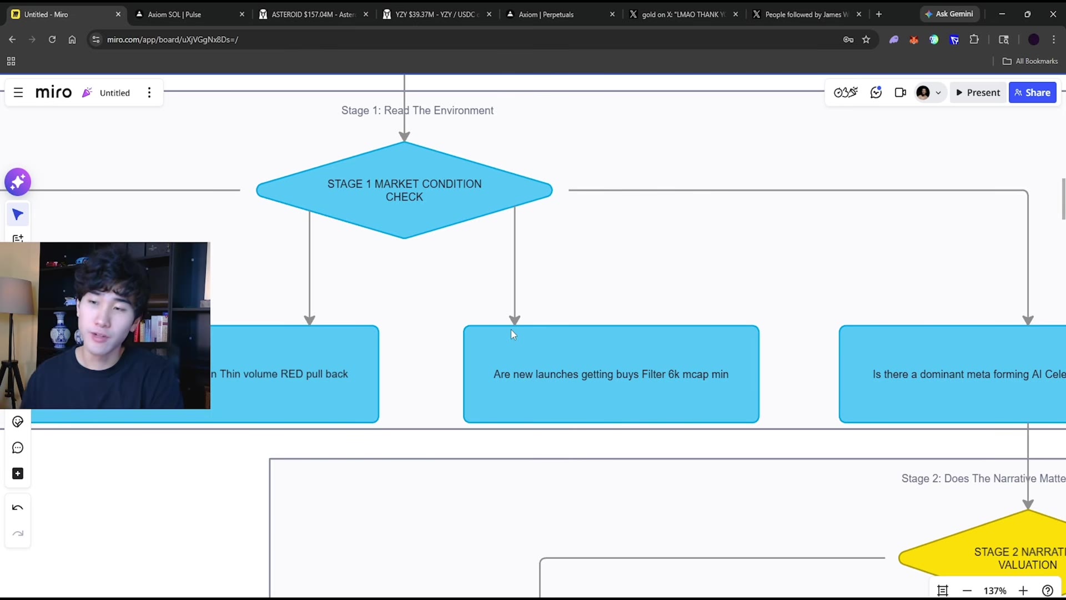Select the cursor select tool
The width and height of the screenshot is (1066, 600).
click(x=18, y=214)
